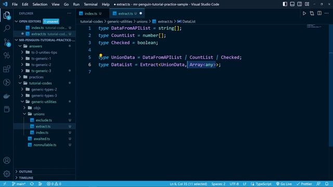Viewport: 333px width, 187px height.
Task: Click the editor minimap preview
Action: coord(314,26)
